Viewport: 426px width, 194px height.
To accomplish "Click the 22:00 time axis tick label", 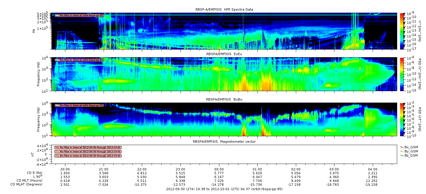I will [x=142, y=169].
